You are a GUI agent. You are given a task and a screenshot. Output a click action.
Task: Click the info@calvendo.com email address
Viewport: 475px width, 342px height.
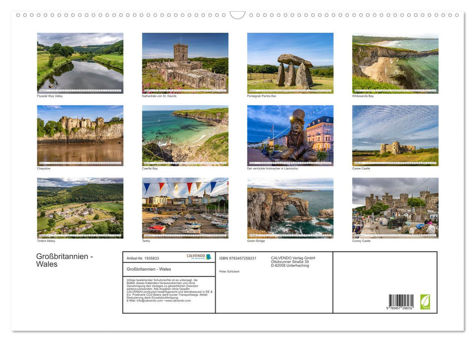(x=150, y=300)
